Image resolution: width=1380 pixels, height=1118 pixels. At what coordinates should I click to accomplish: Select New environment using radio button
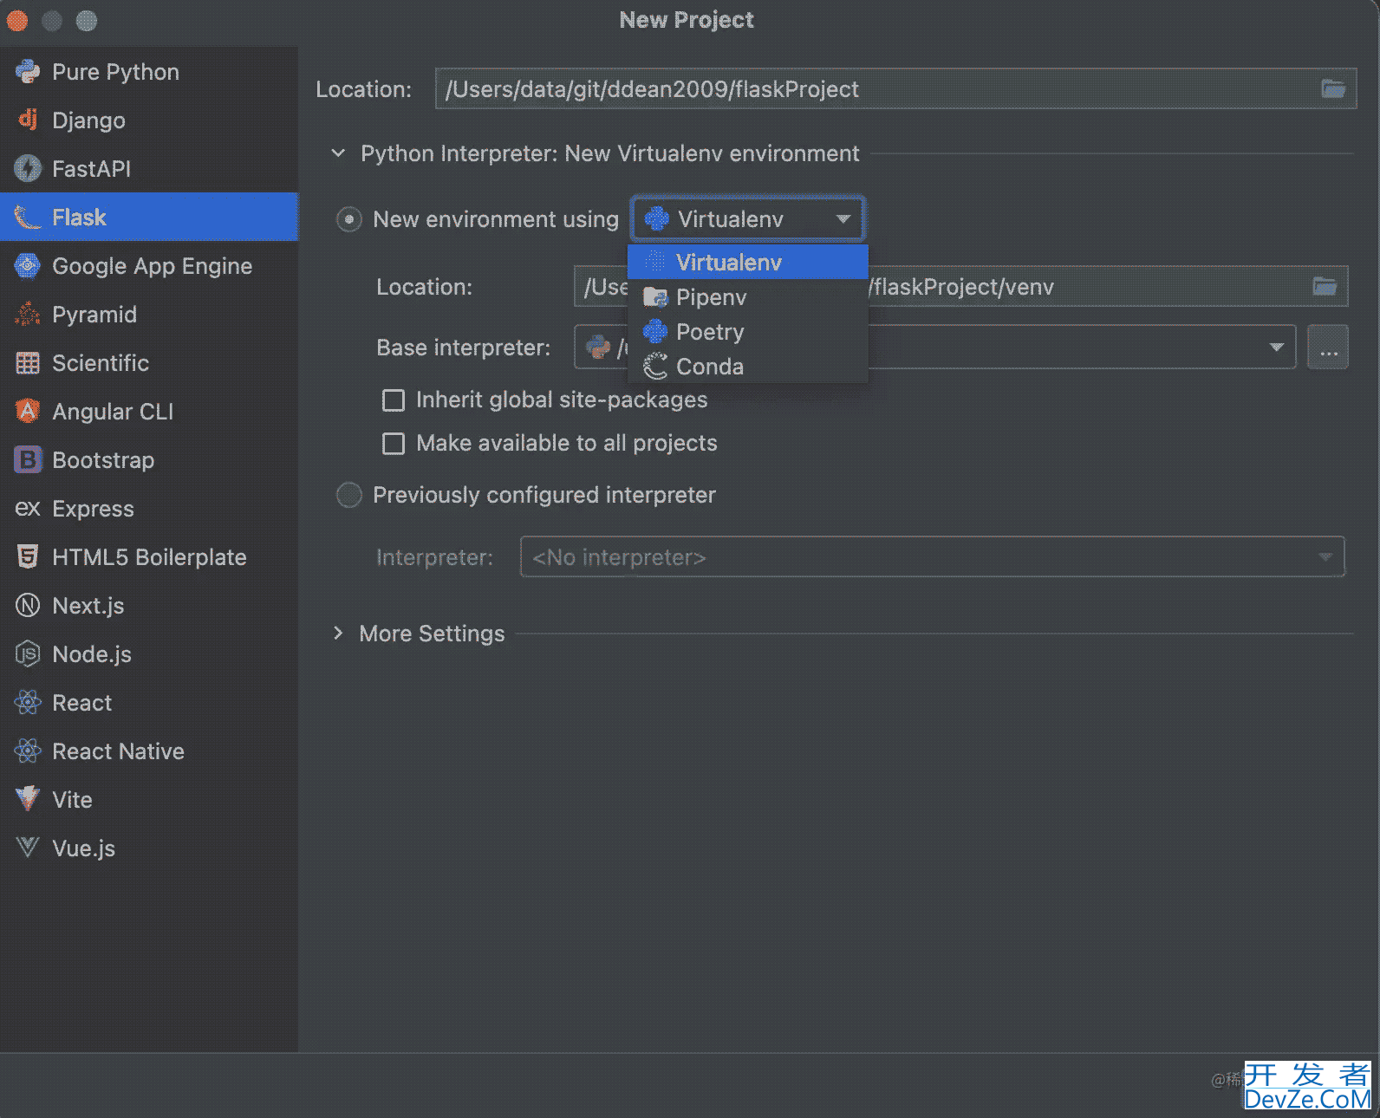pos(349,219)
